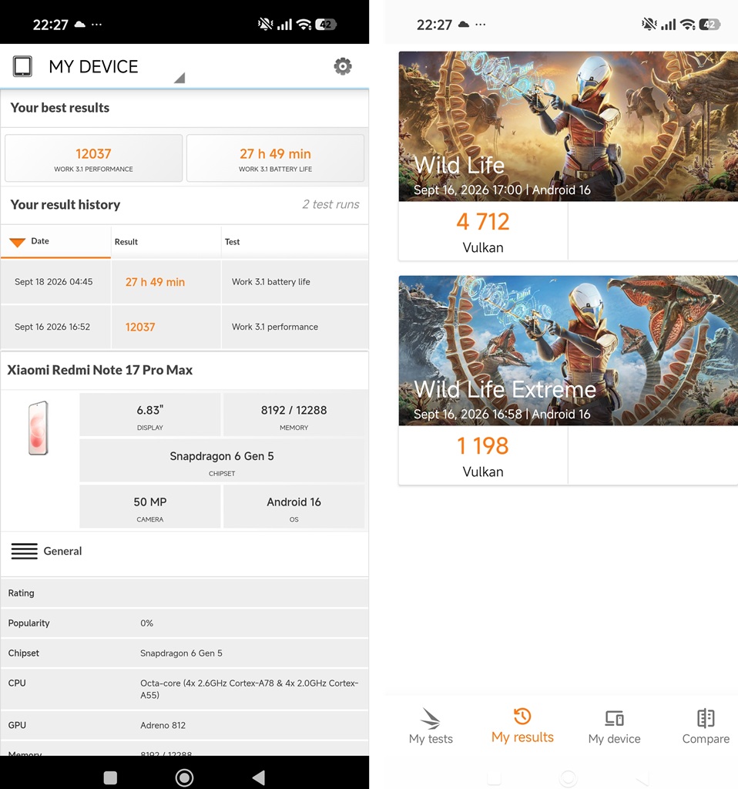Tap the tablet device icon beside MY DEVICE
This screenshot has height=789, width=738.
coord(22,66)
